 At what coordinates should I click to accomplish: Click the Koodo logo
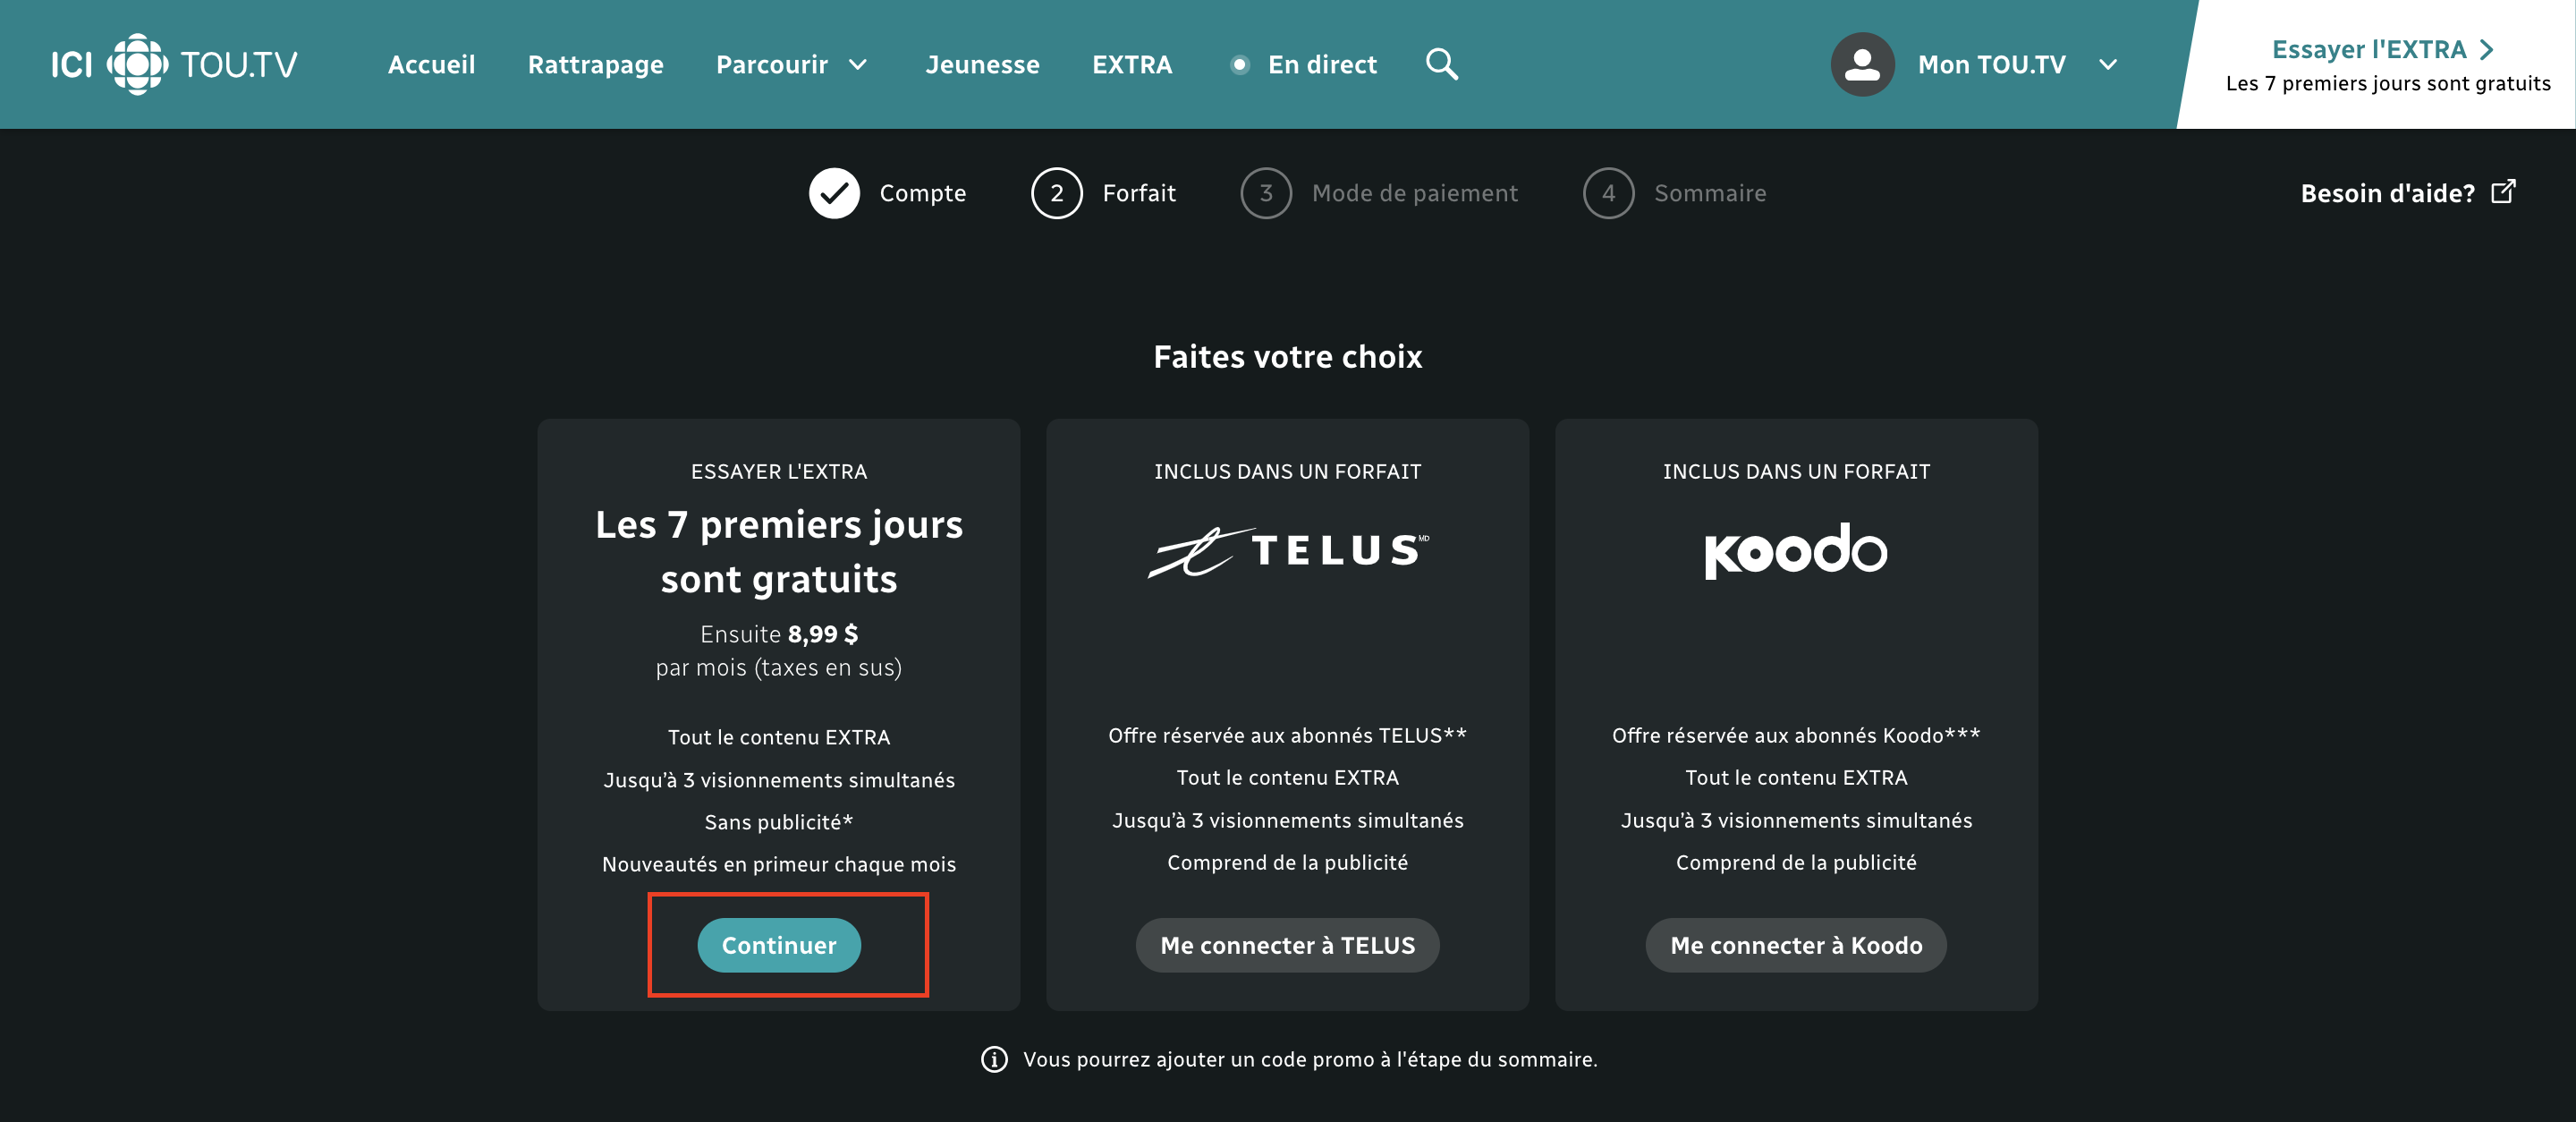click(1795, 551)
